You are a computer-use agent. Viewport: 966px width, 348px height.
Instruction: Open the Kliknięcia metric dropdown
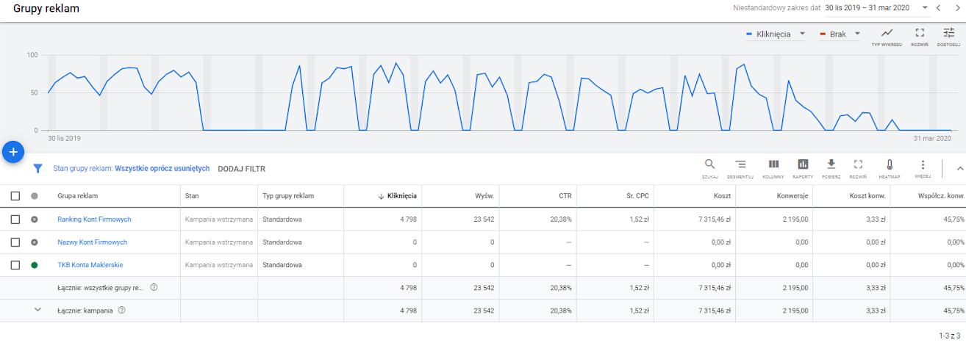[776, 35]
